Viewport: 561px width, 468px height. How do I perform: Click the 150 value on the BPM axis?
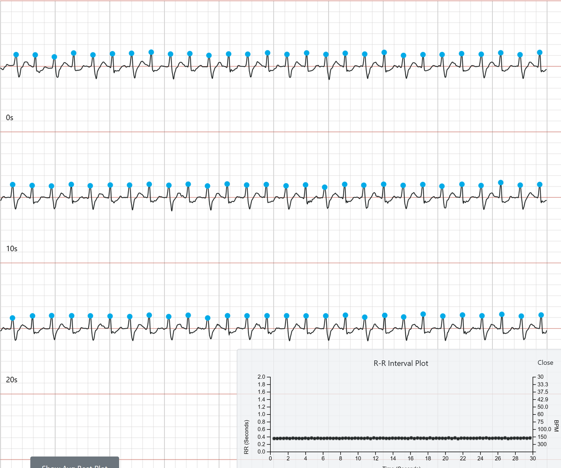pos(542,437)
